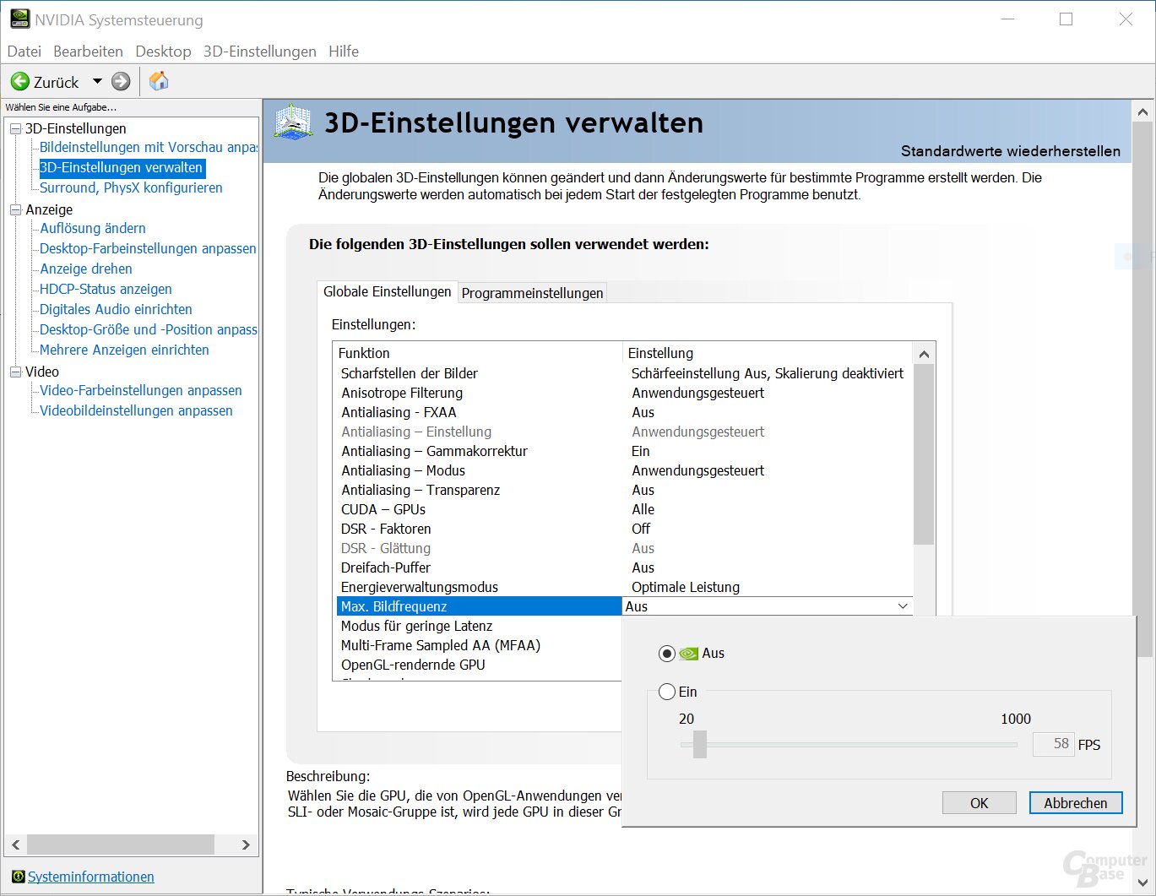Click the NVIDIA logo beside Aus option
Image resolution: width=1156 pixels, height=896 pixels.
click(689, 654)
